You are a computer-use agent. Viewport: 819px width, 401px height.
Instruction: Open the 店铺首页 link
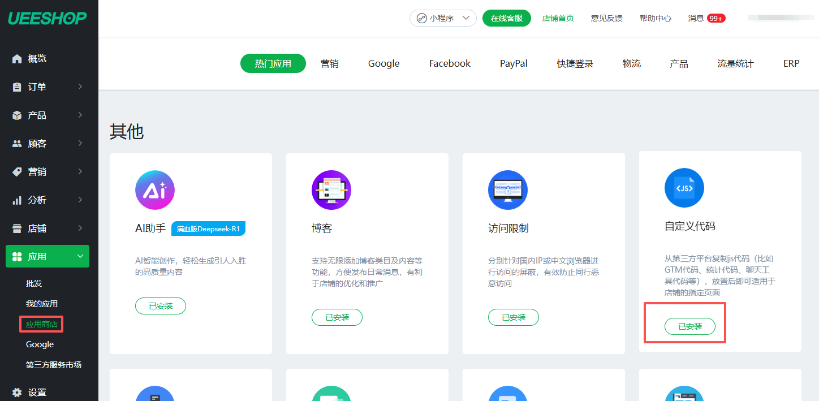pyautogui.click(x=558, y=18)
